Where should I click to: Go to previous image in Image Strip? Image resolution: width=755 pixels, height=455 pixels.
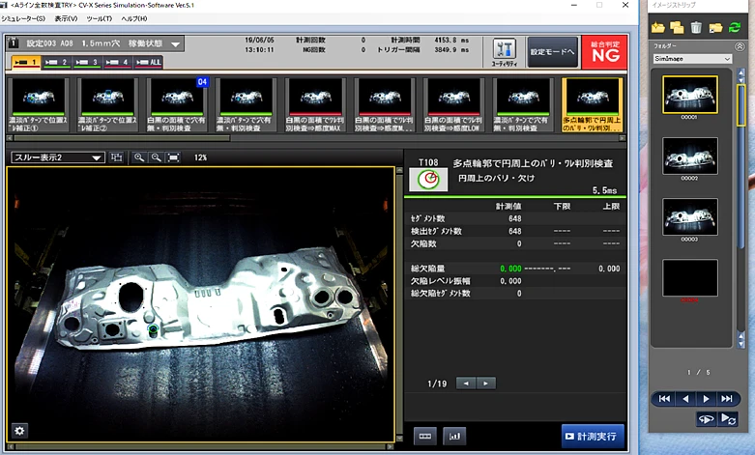point(685,399)
